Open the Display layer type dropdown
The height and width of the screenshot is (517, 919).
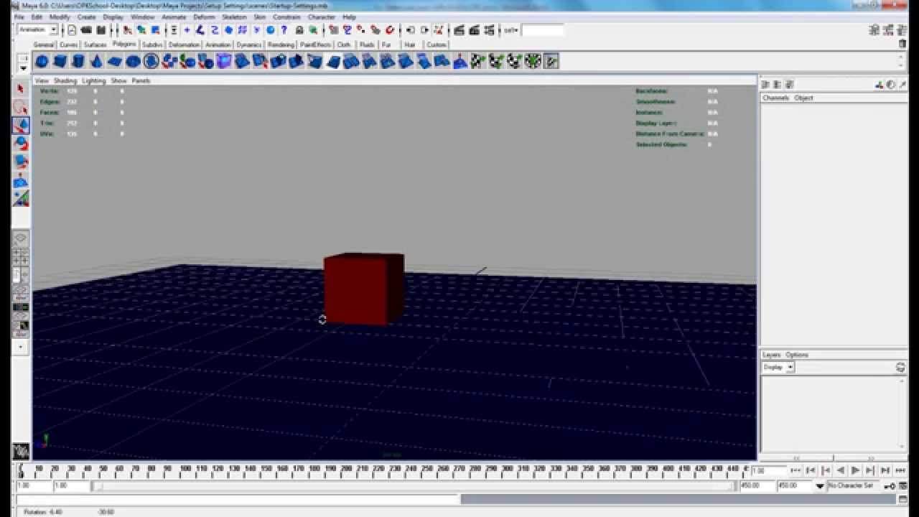pos(778,367)
